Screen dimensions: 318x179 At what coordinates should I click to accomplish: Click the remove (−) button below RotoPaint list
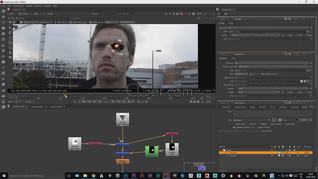224,171
